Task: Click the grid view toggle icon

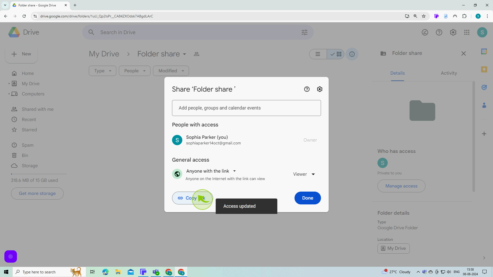Action: coord(339,54)
